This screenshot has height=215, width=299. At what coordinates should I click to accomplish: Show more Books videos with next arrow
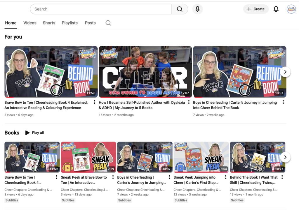point(285,157)
